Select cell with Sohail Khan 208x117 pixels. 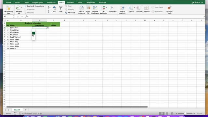point(21,28)
